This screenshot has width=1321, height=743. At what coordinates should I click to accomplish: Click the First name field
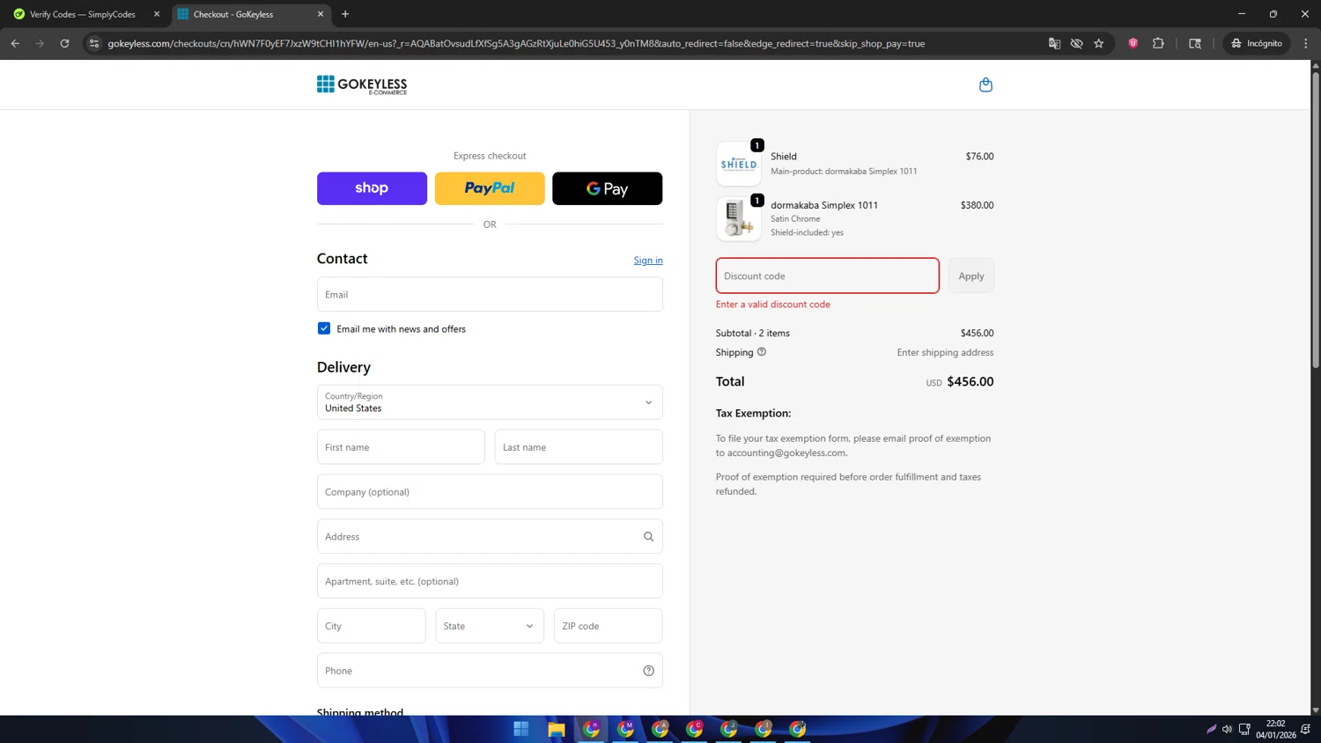click(x=401, y=447)
